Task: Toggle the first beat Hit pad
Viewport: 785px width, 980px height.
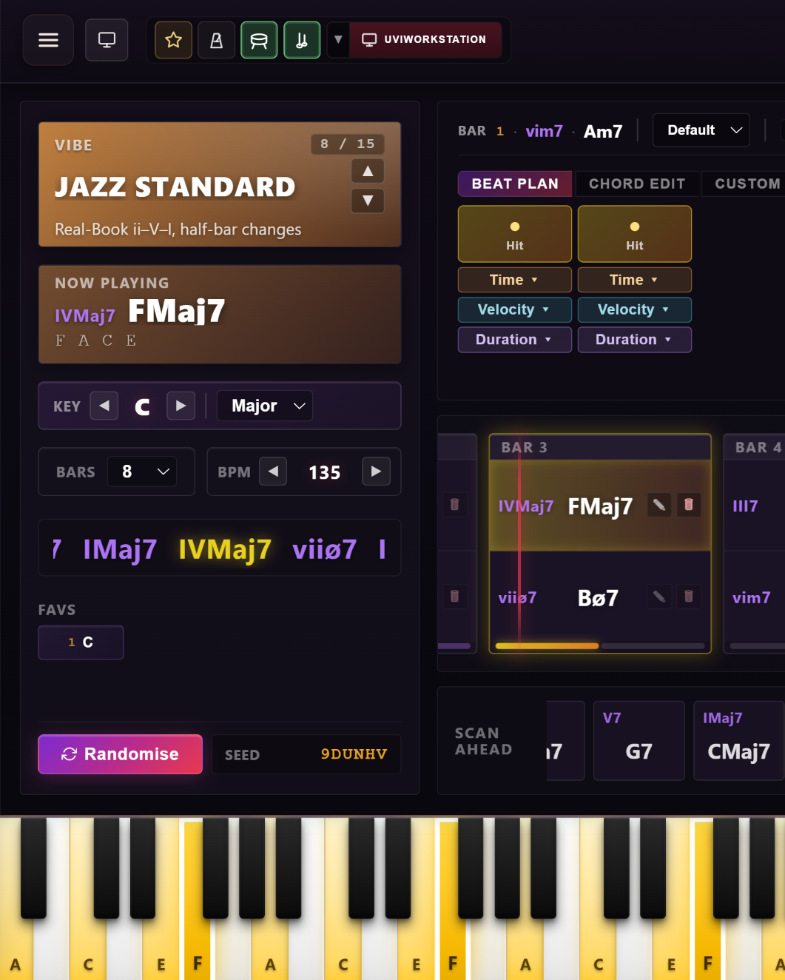Action: click(x=515, y=234)
